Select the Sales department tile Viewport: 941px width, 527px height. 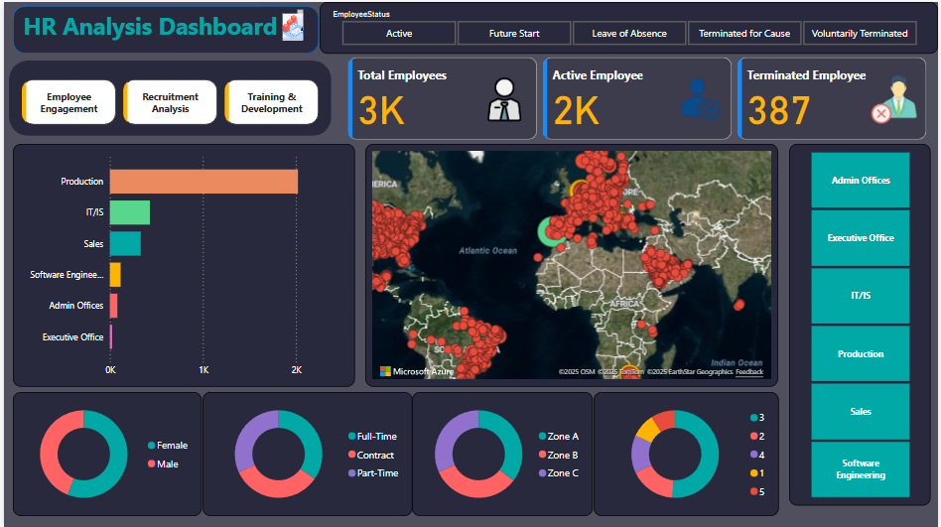861,411
